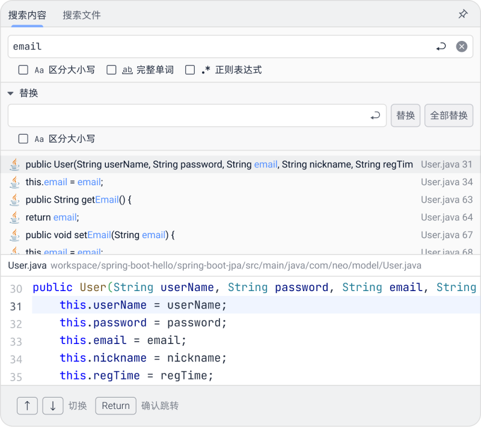481x427 pixels.
Task: Enable replace 区分大小写 checkbox
Action: tap(23, 139)
